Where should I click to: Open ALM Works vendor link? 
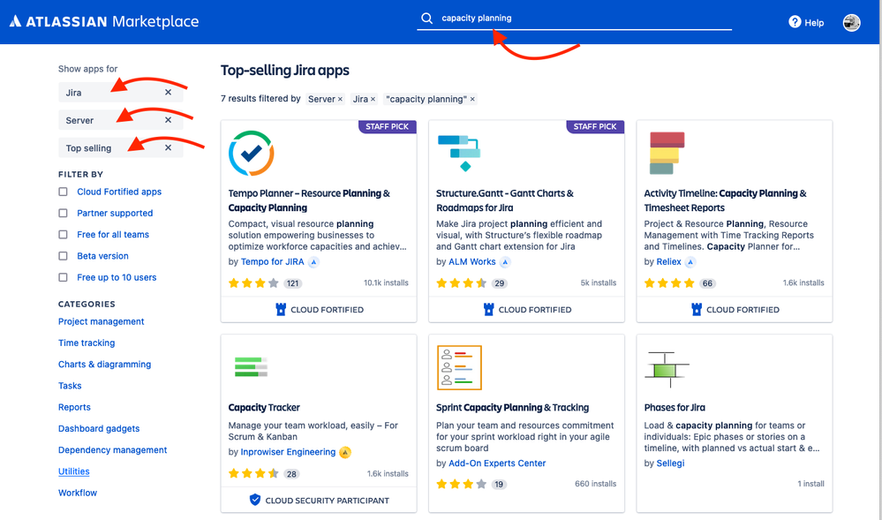[472, 261]
